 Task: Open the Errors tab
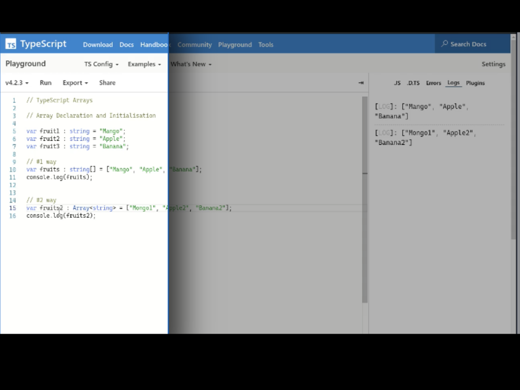[x=433, y=83]
